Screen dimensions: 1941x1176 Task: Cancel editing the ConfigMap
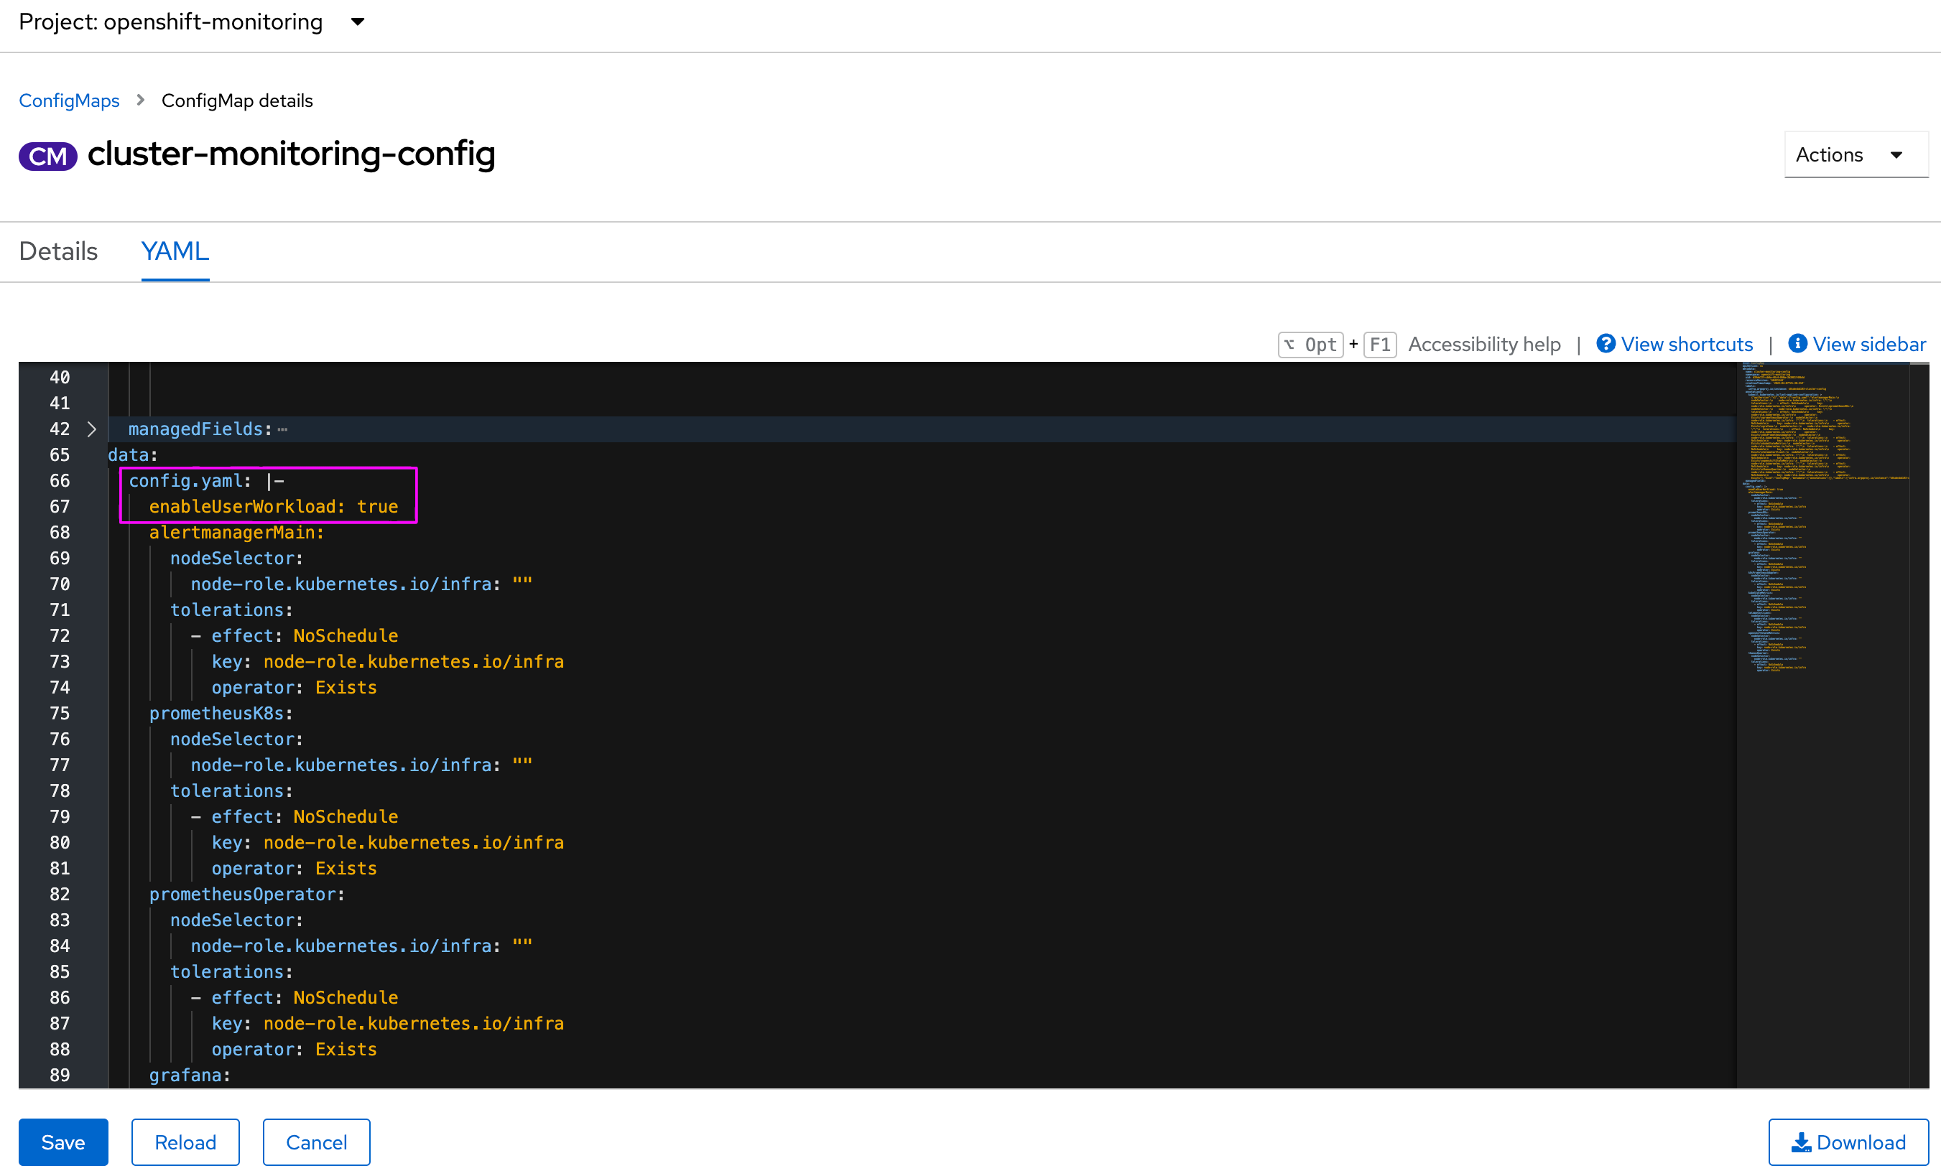(x=316, y=1142)
